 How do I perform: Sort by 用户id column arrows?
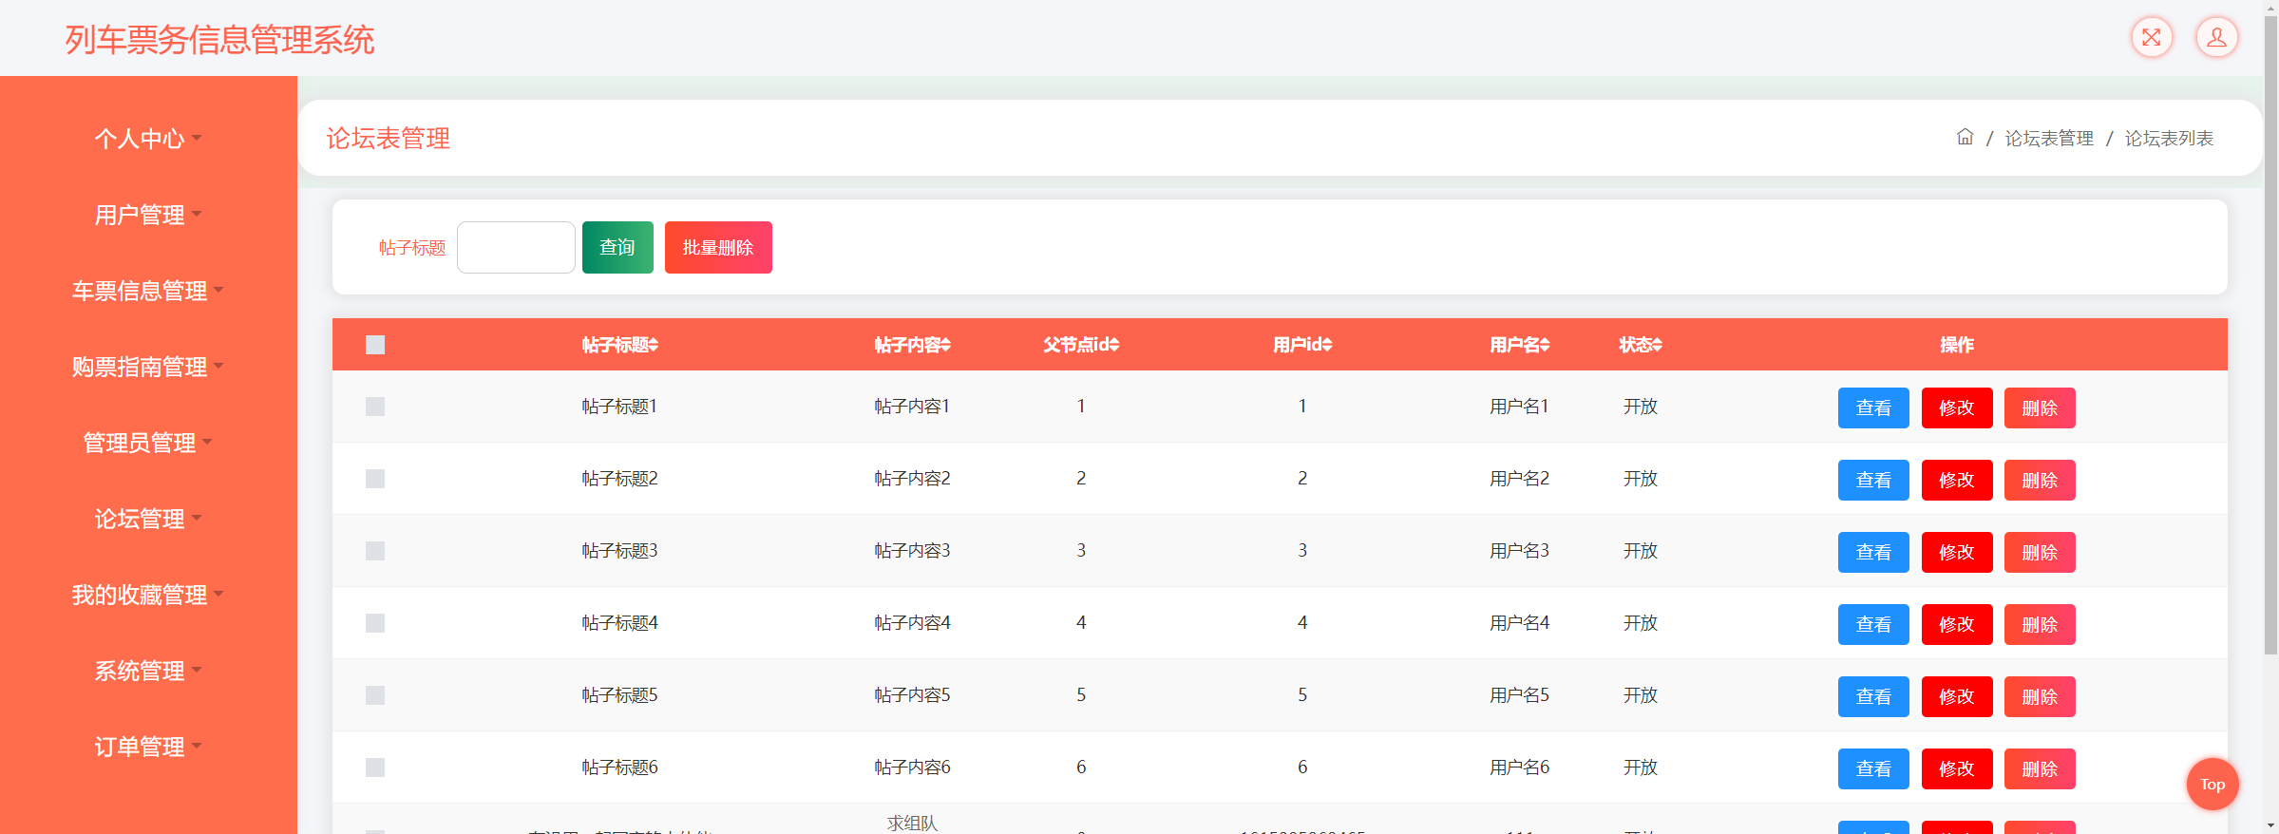click(x=1327, y=345)
